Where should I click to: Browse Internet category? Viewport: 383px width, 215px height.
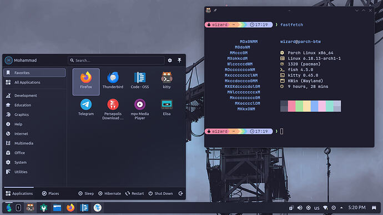tap(34, 133)
